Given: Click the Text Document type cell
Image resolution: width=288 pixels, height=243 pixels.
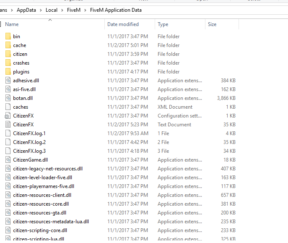Looking at the screenshot, I should click(x=174, y=125).
